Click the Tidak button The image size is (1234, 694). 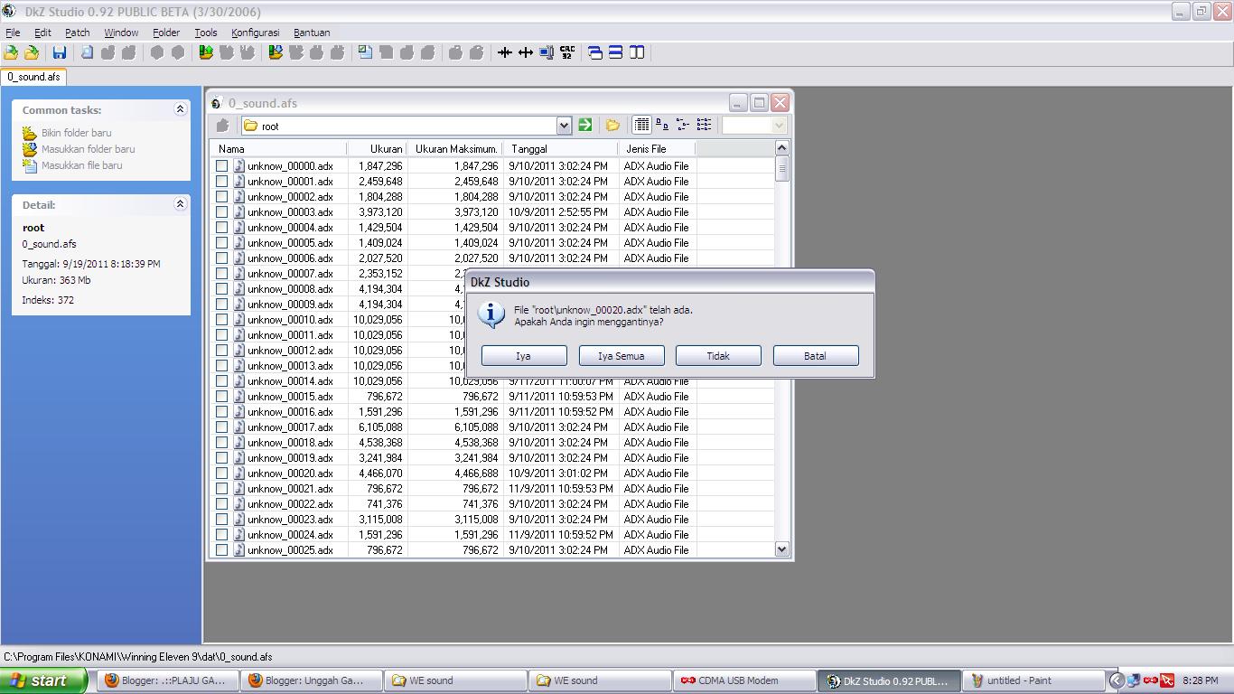pyautogui.click(x=718, y=356)
